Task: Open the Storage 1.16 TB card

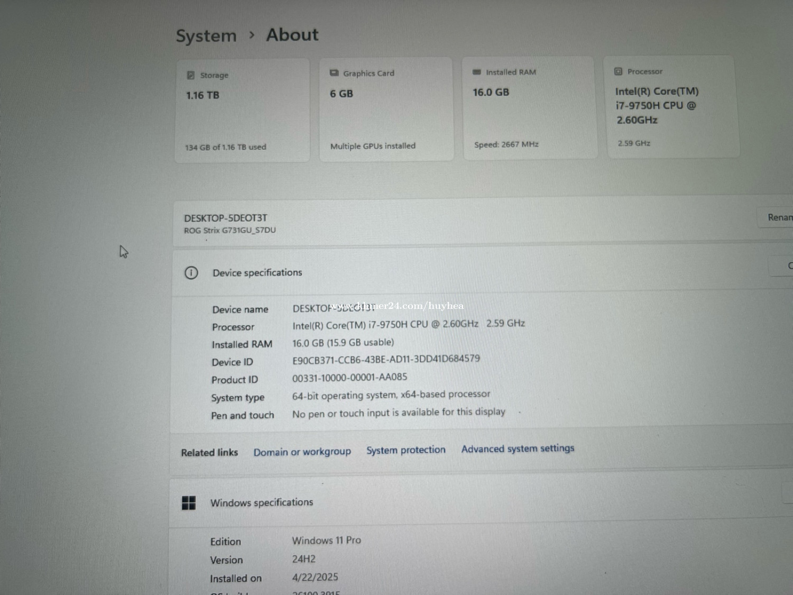Action: coord(242,111)
